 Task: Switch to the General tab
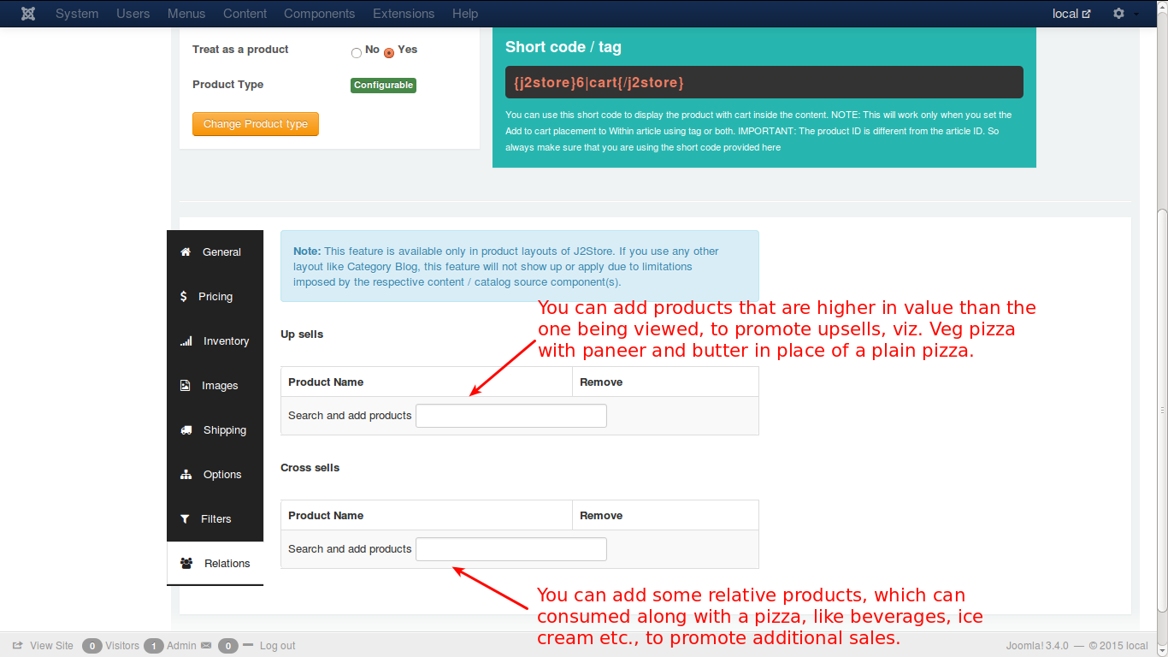click(x=215, y=252)
